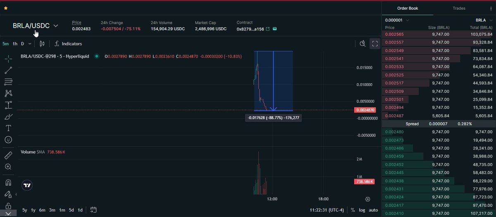496x217 pixels.
Task: Click the Market Cap value 2,486,996 USDC
Action: [211, 29]
